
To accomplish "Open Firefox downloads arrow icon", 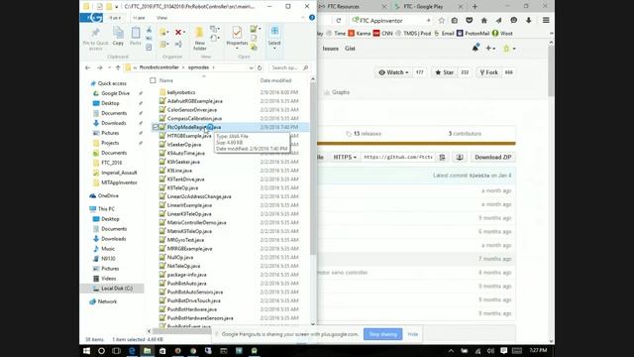I will coord(528,20).
